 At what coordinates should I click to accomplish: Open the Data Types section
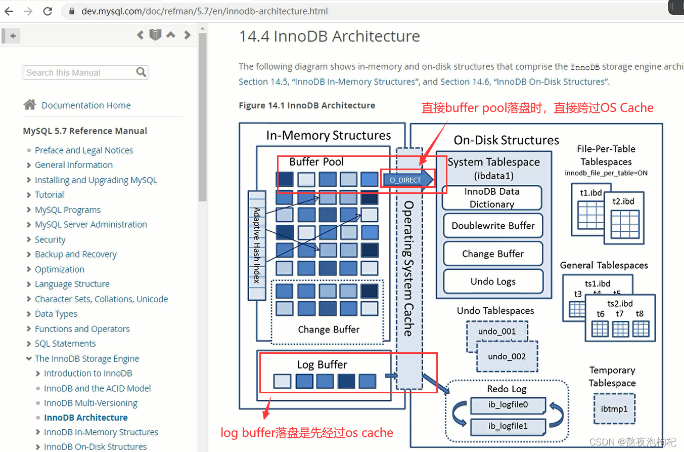56,314
